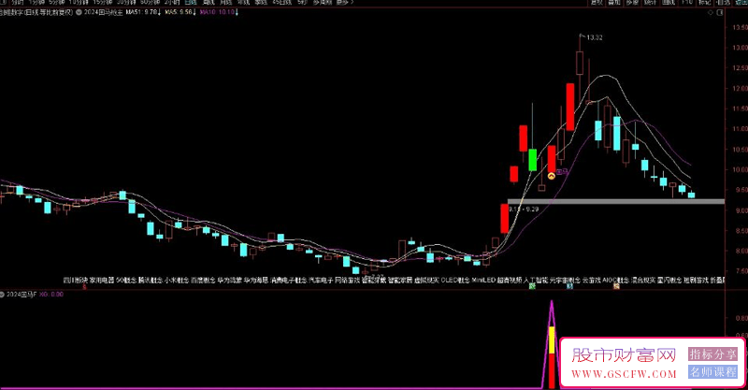Select the 周线 weekly chart tab
Viewport: 748px width, 390px height.
coord(209,3)
